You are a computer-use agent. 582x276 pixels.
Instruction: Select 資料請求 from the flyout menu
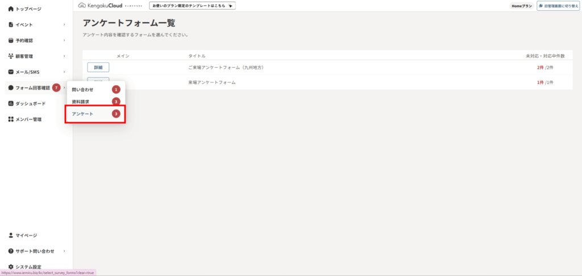[x=81, y=102]
